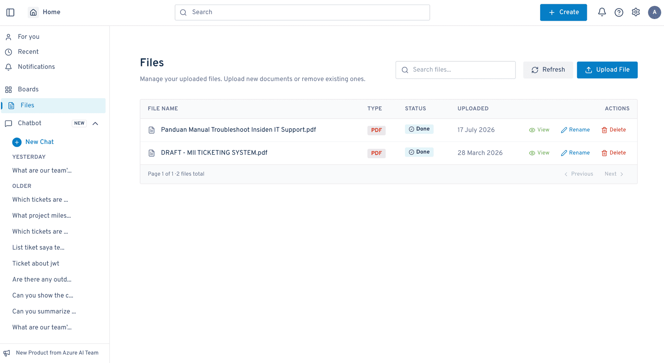Refresh the files list
Screen dimensions: 664x363
tap(548, 70)
